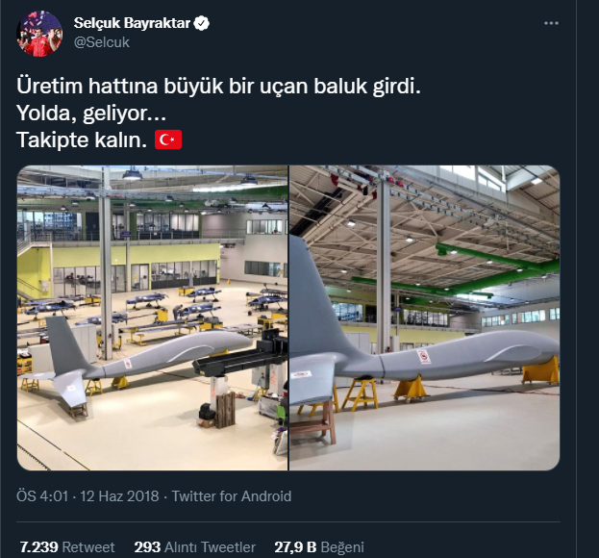Click the tweet text 'Üretim hattına büyük bir uçan baluk girdi'
The image size is (599, 558).
tap(218, 86)
